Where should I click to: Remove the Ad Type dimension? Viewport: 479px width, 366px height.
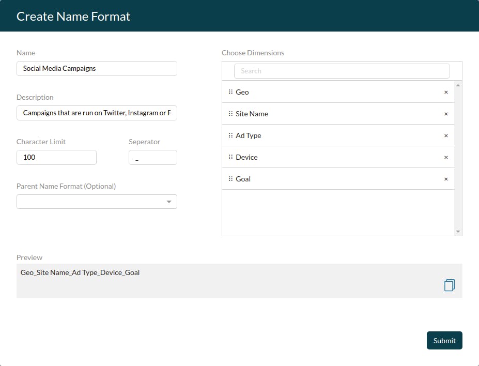point(446,135)
